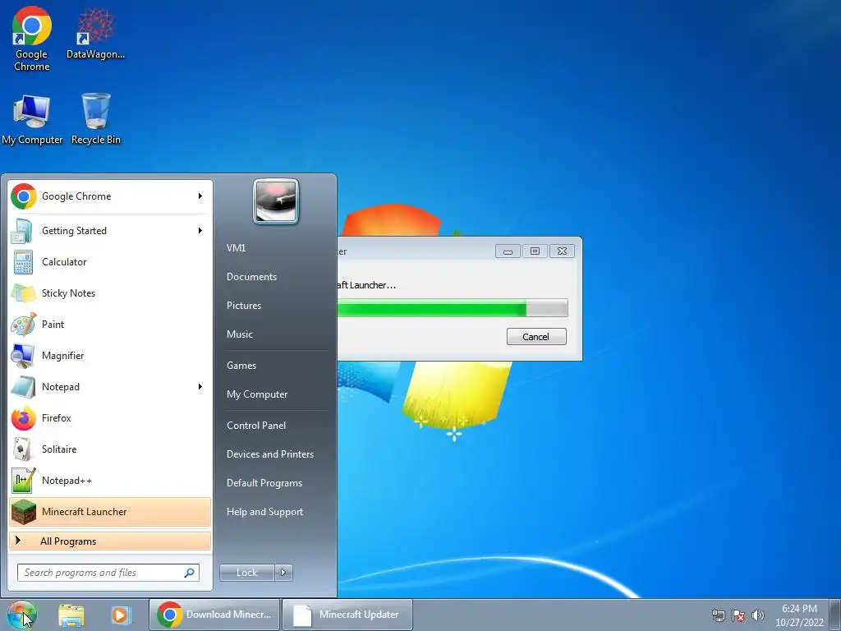Click the Start orb on the taskbar
The height and width of the screenshot is (631, 841).
tap(22, 615)
